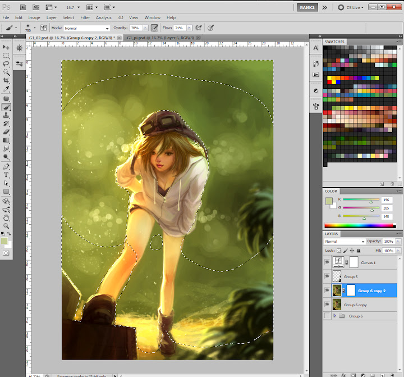Select the Magic Wand tool

(x=6, y=72)
